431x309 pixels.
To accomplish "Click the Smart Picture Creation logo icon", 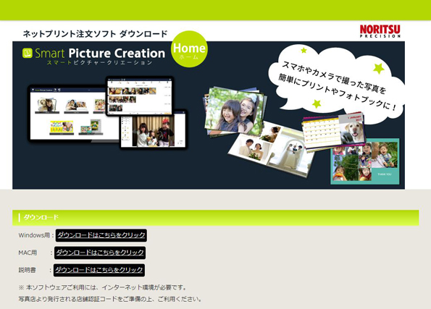I will pos(28,53).
